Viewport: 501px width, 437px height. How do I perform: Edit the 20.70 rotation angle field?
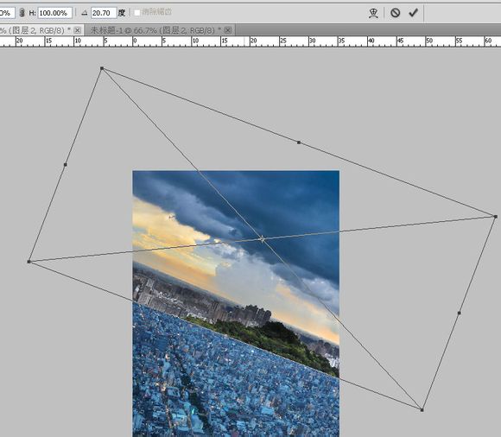104,13
